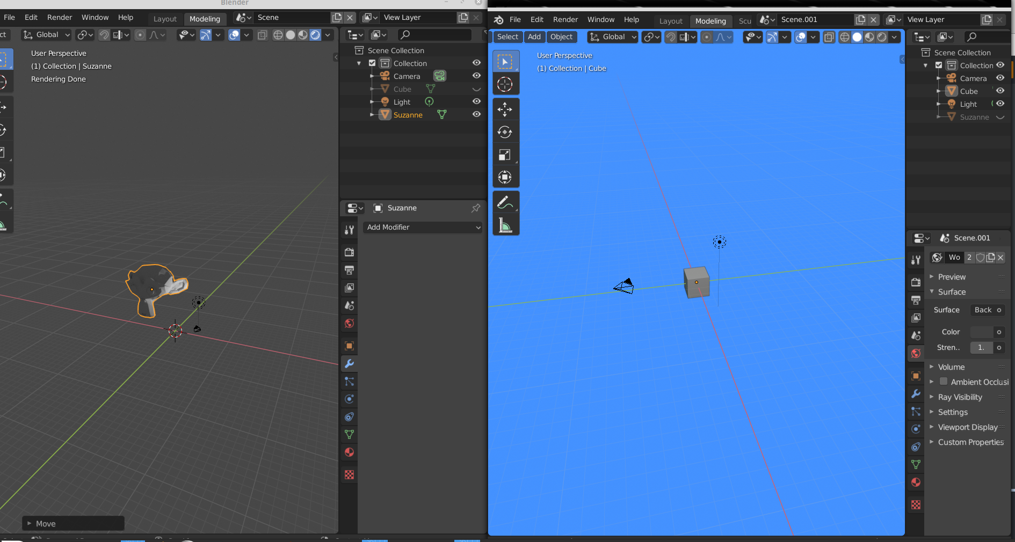The width and height of the screenshot is (1015, 542).
Task: Open the Add Modifier dropdown
Action: (423, 228)
